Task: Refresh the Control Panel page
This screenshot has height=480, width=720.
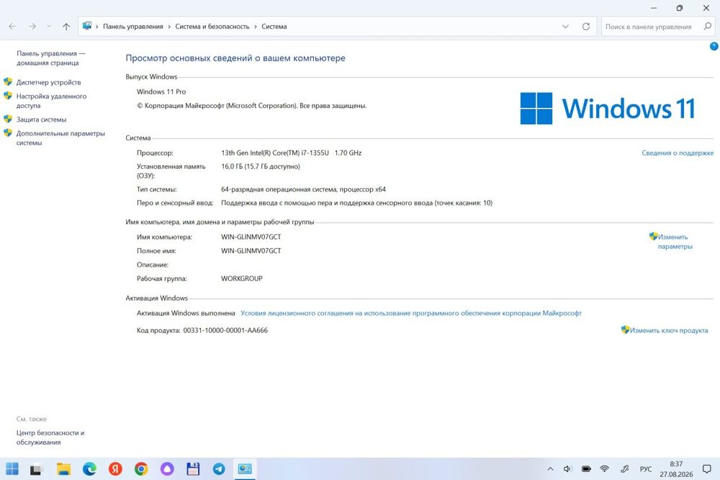Action: tap(586, 27)
